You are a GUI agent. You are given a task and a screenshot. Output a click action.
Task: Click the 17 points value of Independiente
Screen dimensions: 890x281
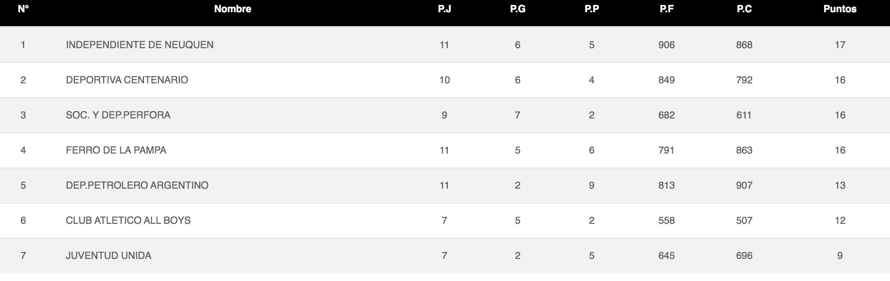pyautogui.click(x=840, y=45)
